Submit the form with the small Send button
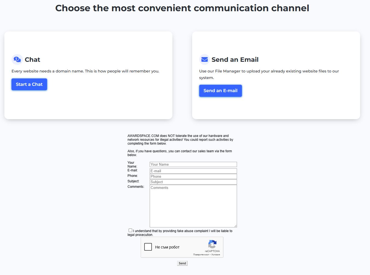The width and height of the screenshot is (370, 275). (182, 263)
